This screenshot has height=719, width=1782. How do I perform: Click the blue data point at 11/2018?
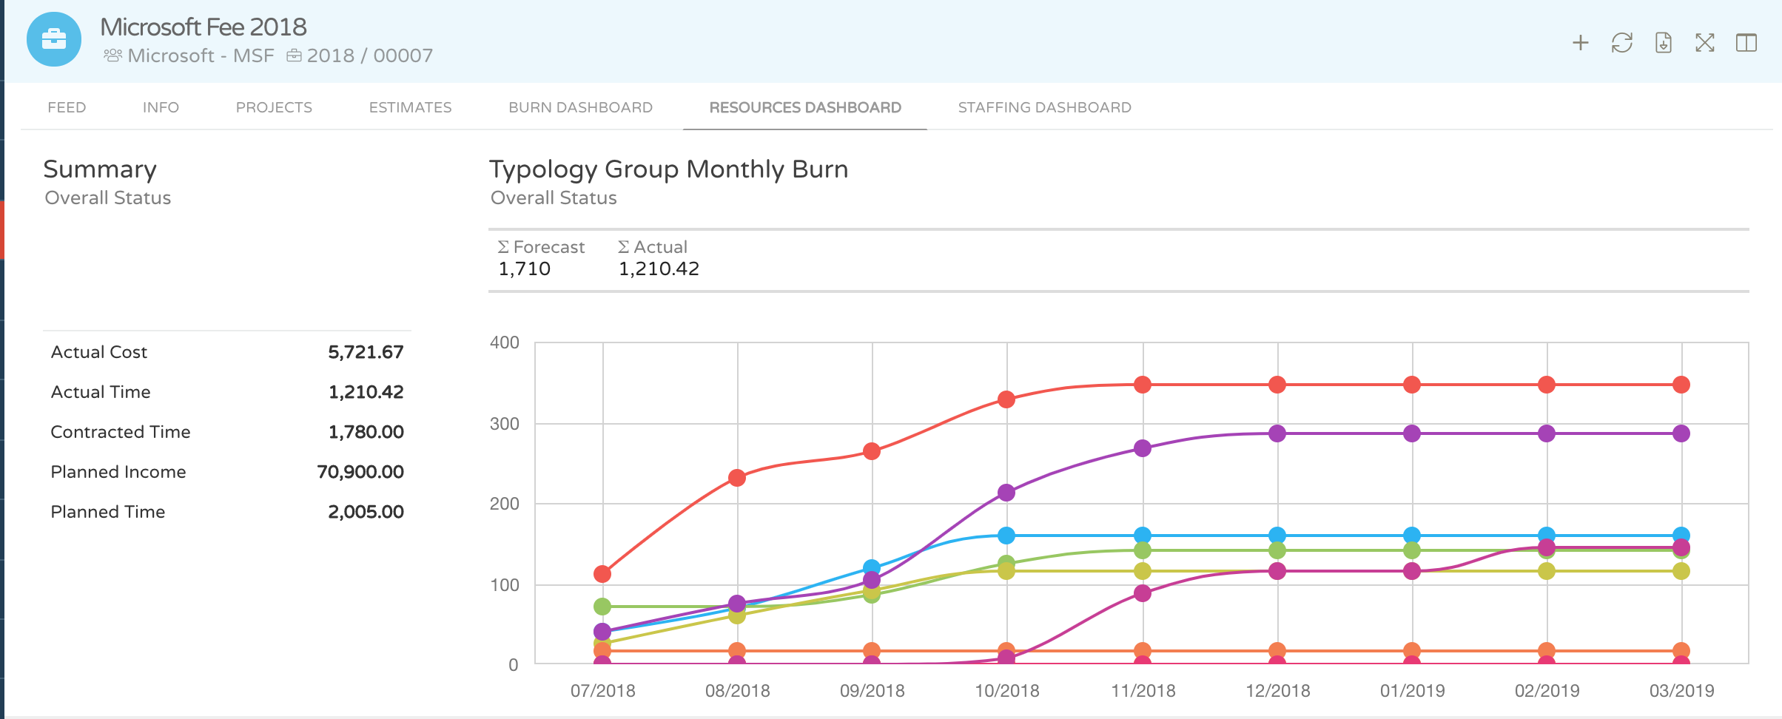[1143, 536]
